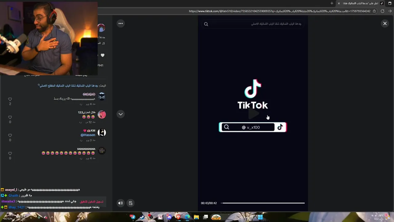Click the browser address bar URL
The width and height of the screenshot is (394, 222).
279,11
